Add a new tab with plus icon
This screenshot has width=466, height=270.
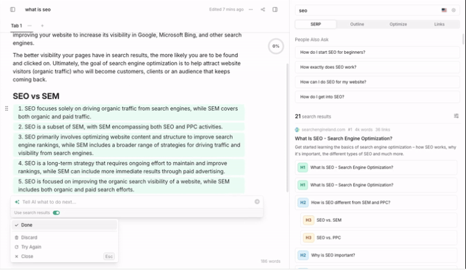[x=42, y=25]
